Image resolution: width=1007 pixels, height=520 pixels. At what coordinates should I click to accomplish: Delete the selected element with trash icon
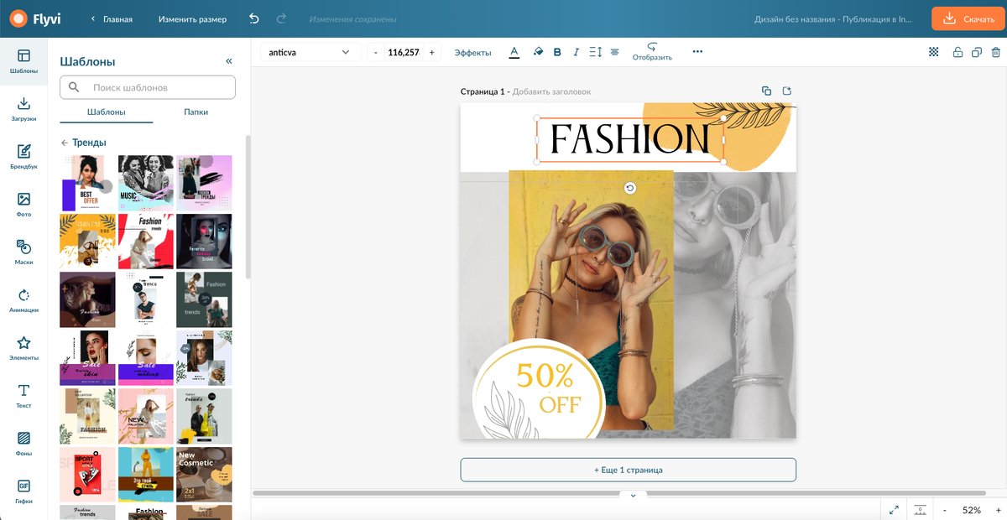click(996, 52)
